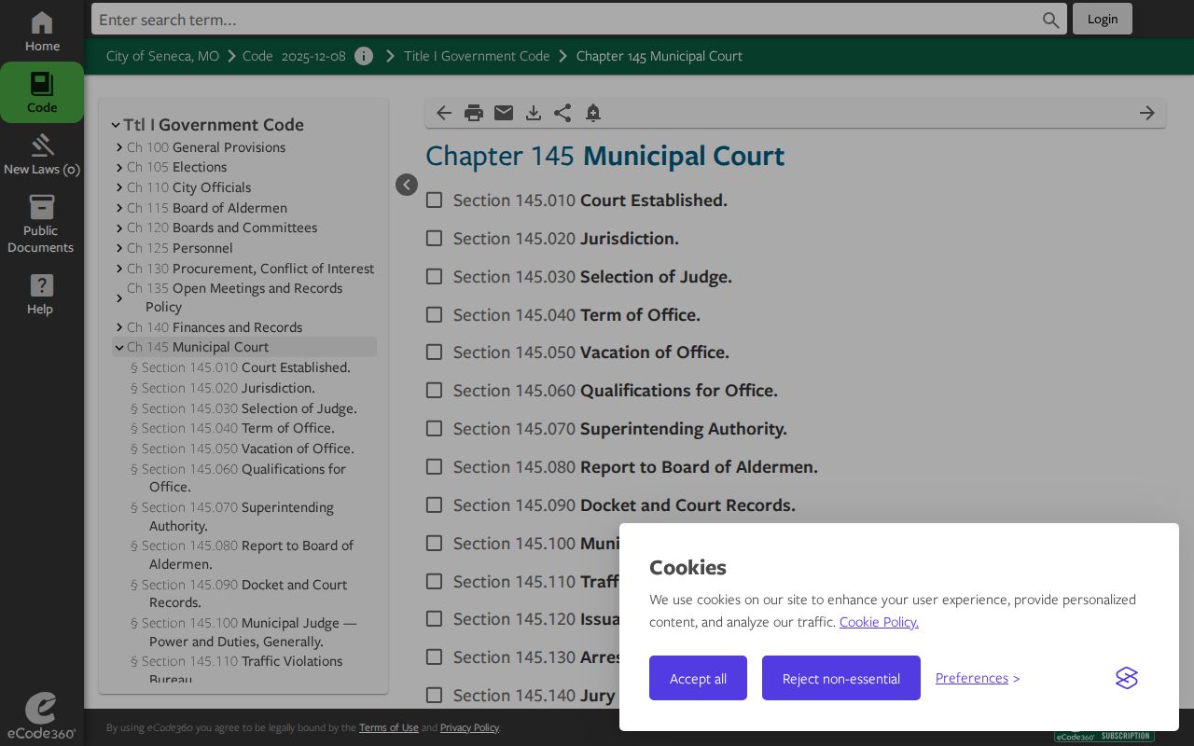
Task: Expand Ch 105 Elections
Action: click(x=119, y=168)
